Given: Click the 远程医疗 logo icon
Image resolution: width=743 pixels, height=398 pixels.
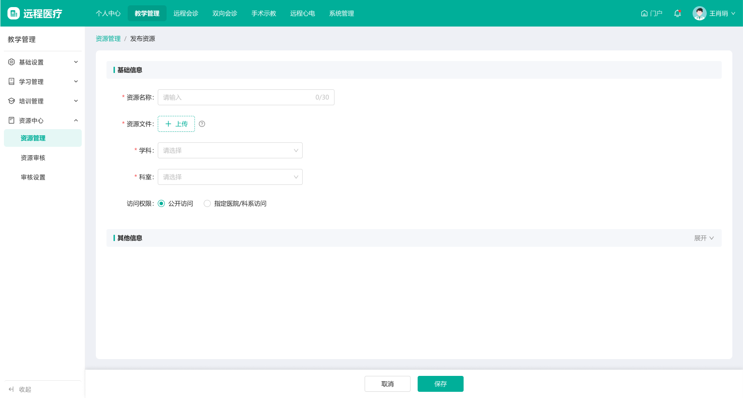Looking at the screenshot, I should point(14,13).
